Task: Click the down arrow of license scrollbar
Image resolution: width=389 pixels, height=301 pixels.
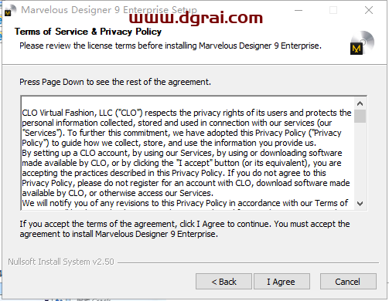Action: (x=360, y=204)
